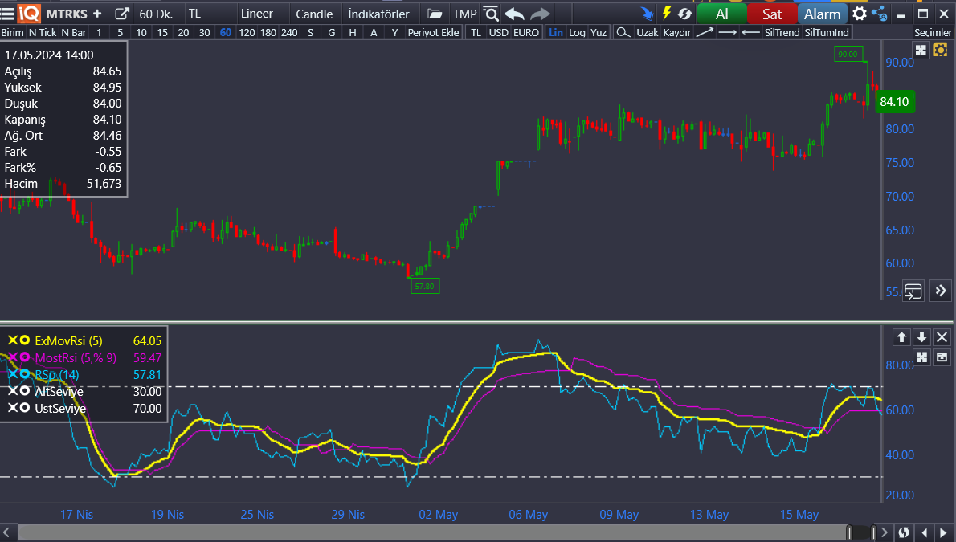Undo with the left curved arrow
This screenshot has height=542, width=956.
(515, 14)
